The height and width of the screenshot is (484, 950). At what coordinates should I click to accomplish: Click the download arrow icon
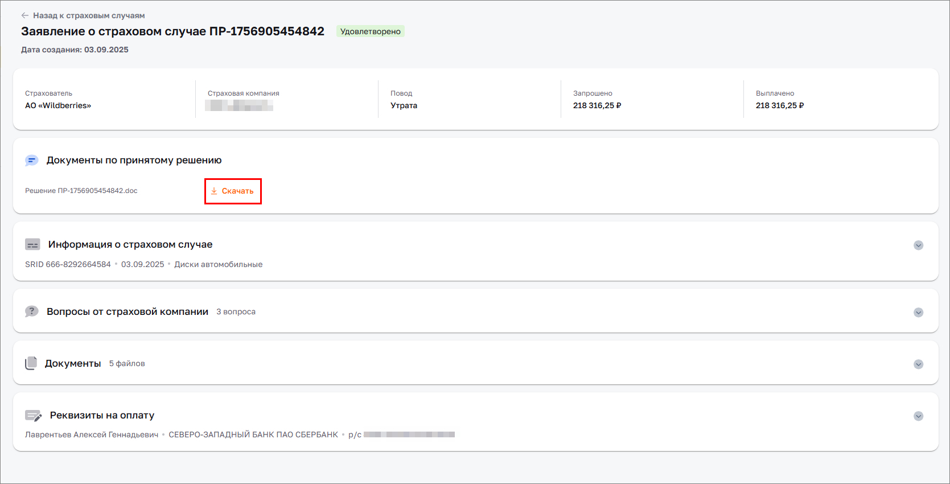(x=214, y=191)
